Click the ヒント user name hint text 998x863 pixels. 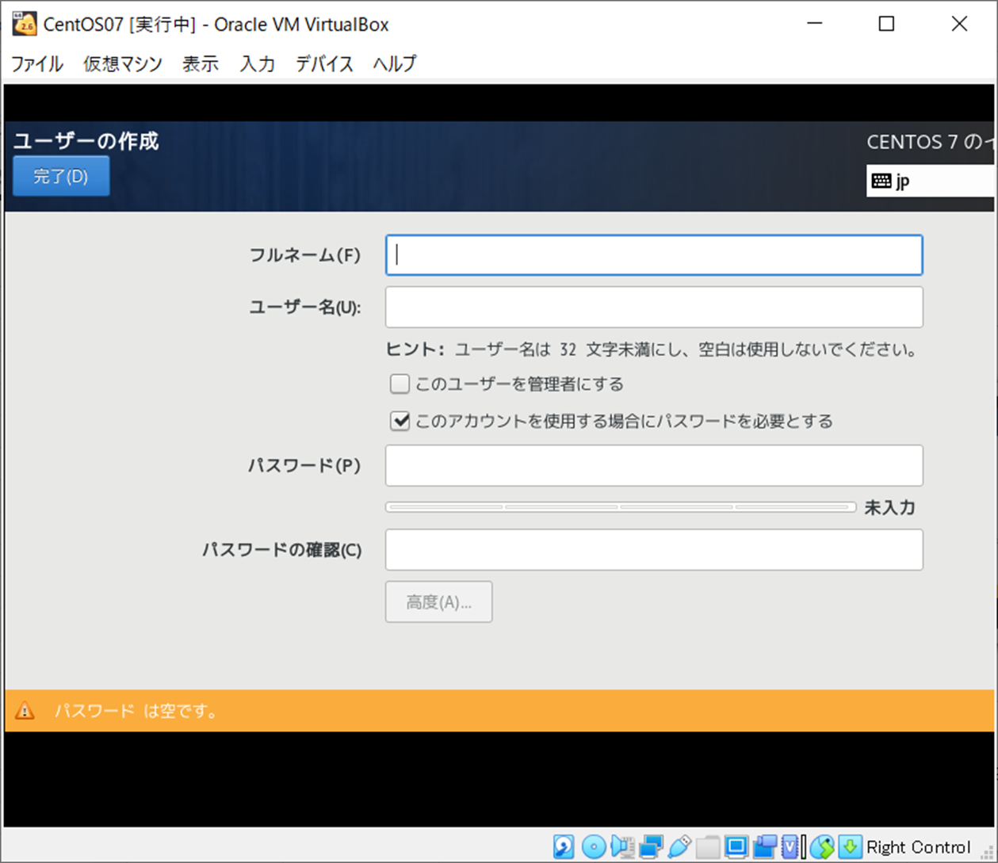pyautogui.click(x=651, y=349)
